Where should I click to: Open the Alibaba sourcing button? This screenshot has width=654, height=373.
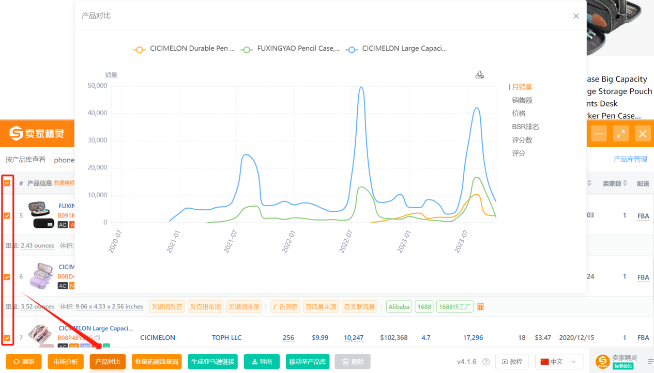399,307
